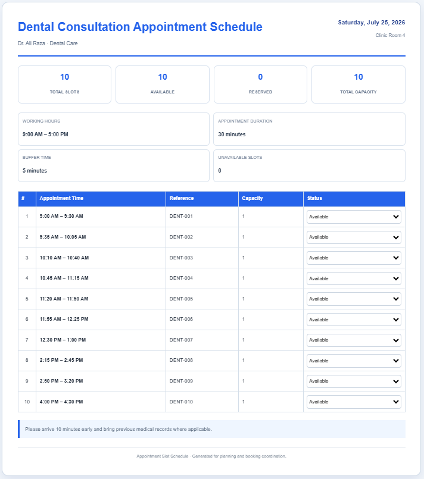Viewport: 424px width, 479px height.
Task: Click the Dental Consultation Appointment Schedule title
Action: (140, 27)
